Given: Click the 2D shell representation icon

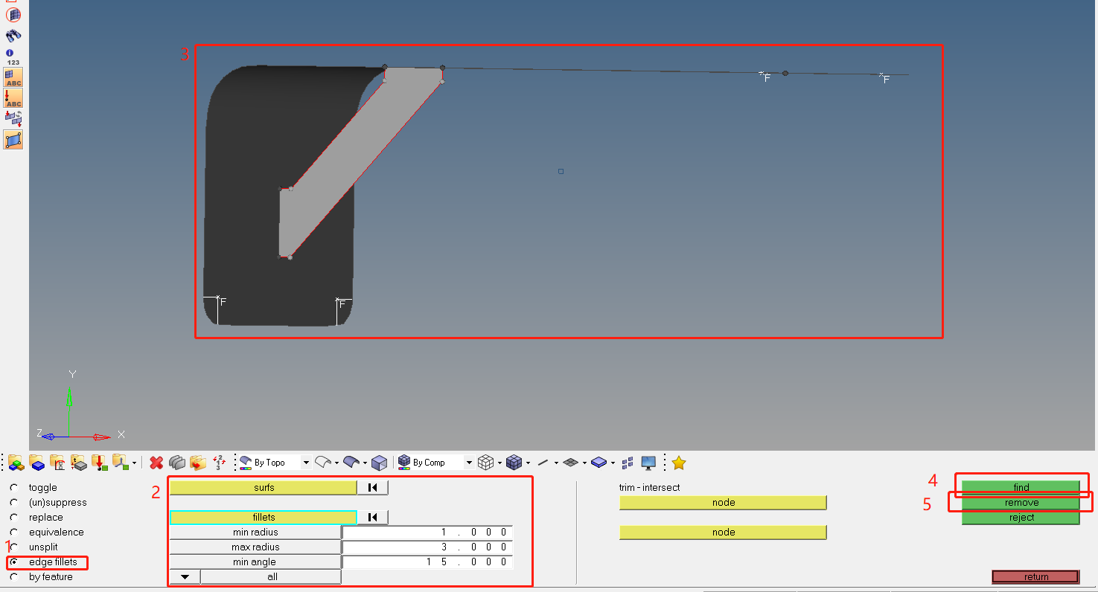Looking at the screenshot, I should click(571, 463).
